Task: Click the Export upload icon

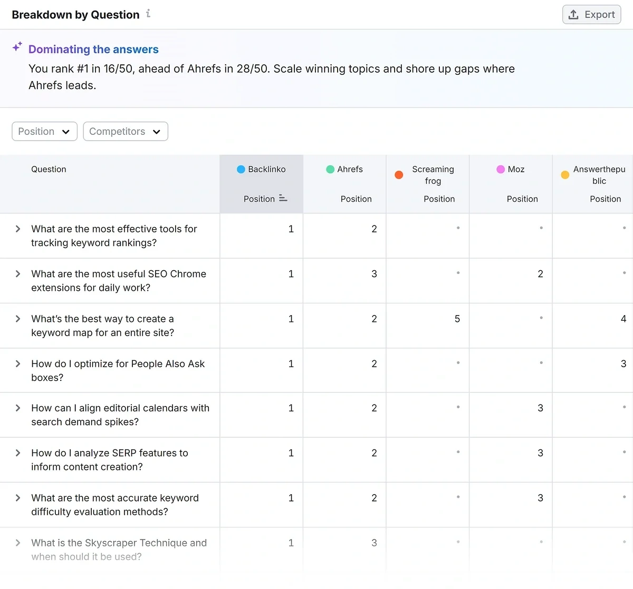Action: pyautogui.click(x=572, y=14)
